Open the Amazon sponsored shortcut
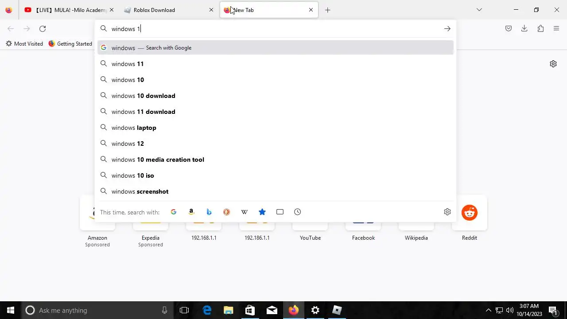The width and height of the screenshot is (567, 319). pyautogui.click(x=97, y=222)
